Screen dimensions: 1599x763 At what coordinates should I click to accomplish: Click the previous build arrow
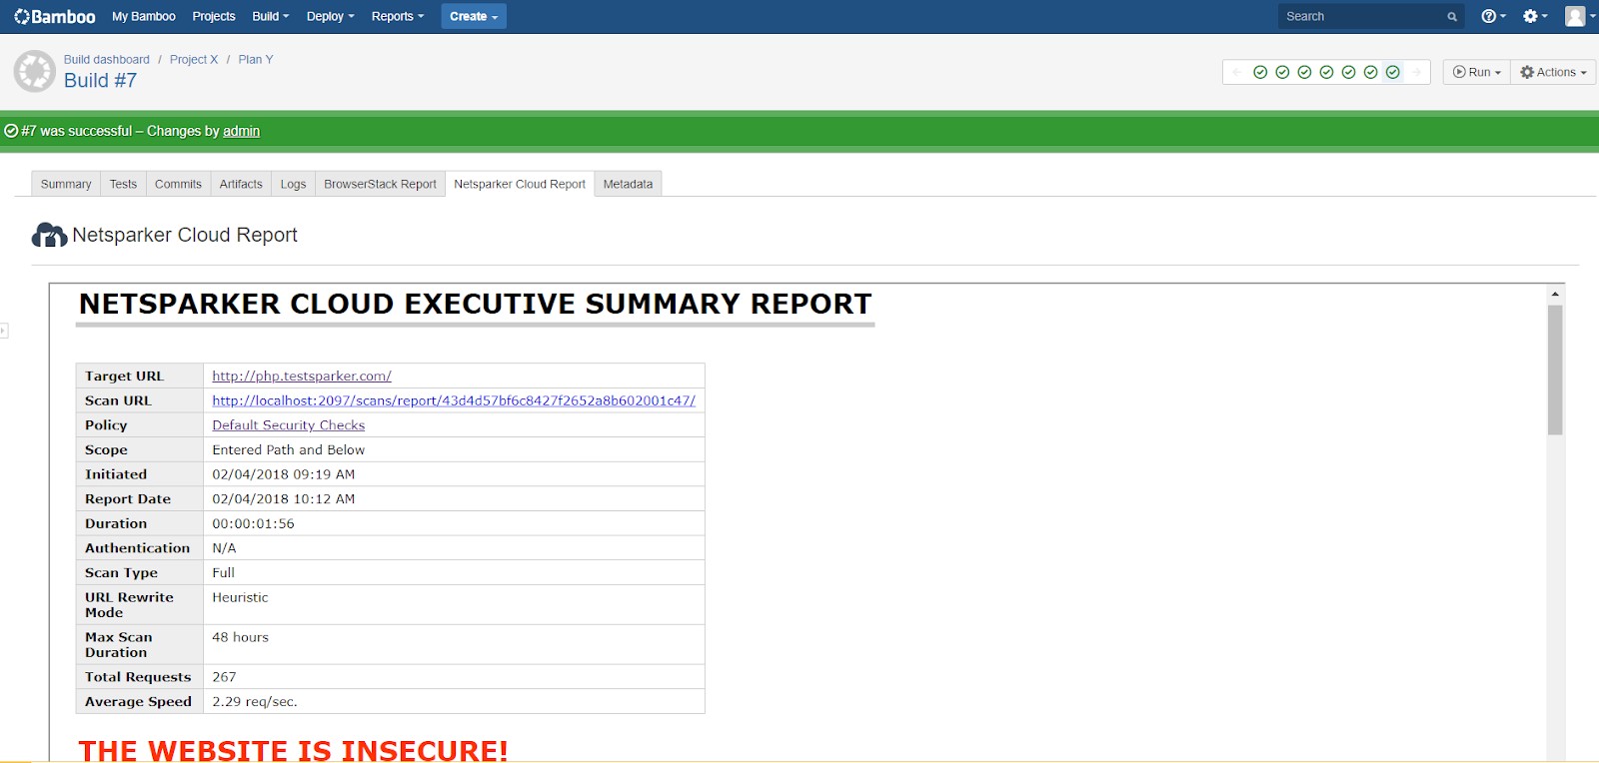1237,72
